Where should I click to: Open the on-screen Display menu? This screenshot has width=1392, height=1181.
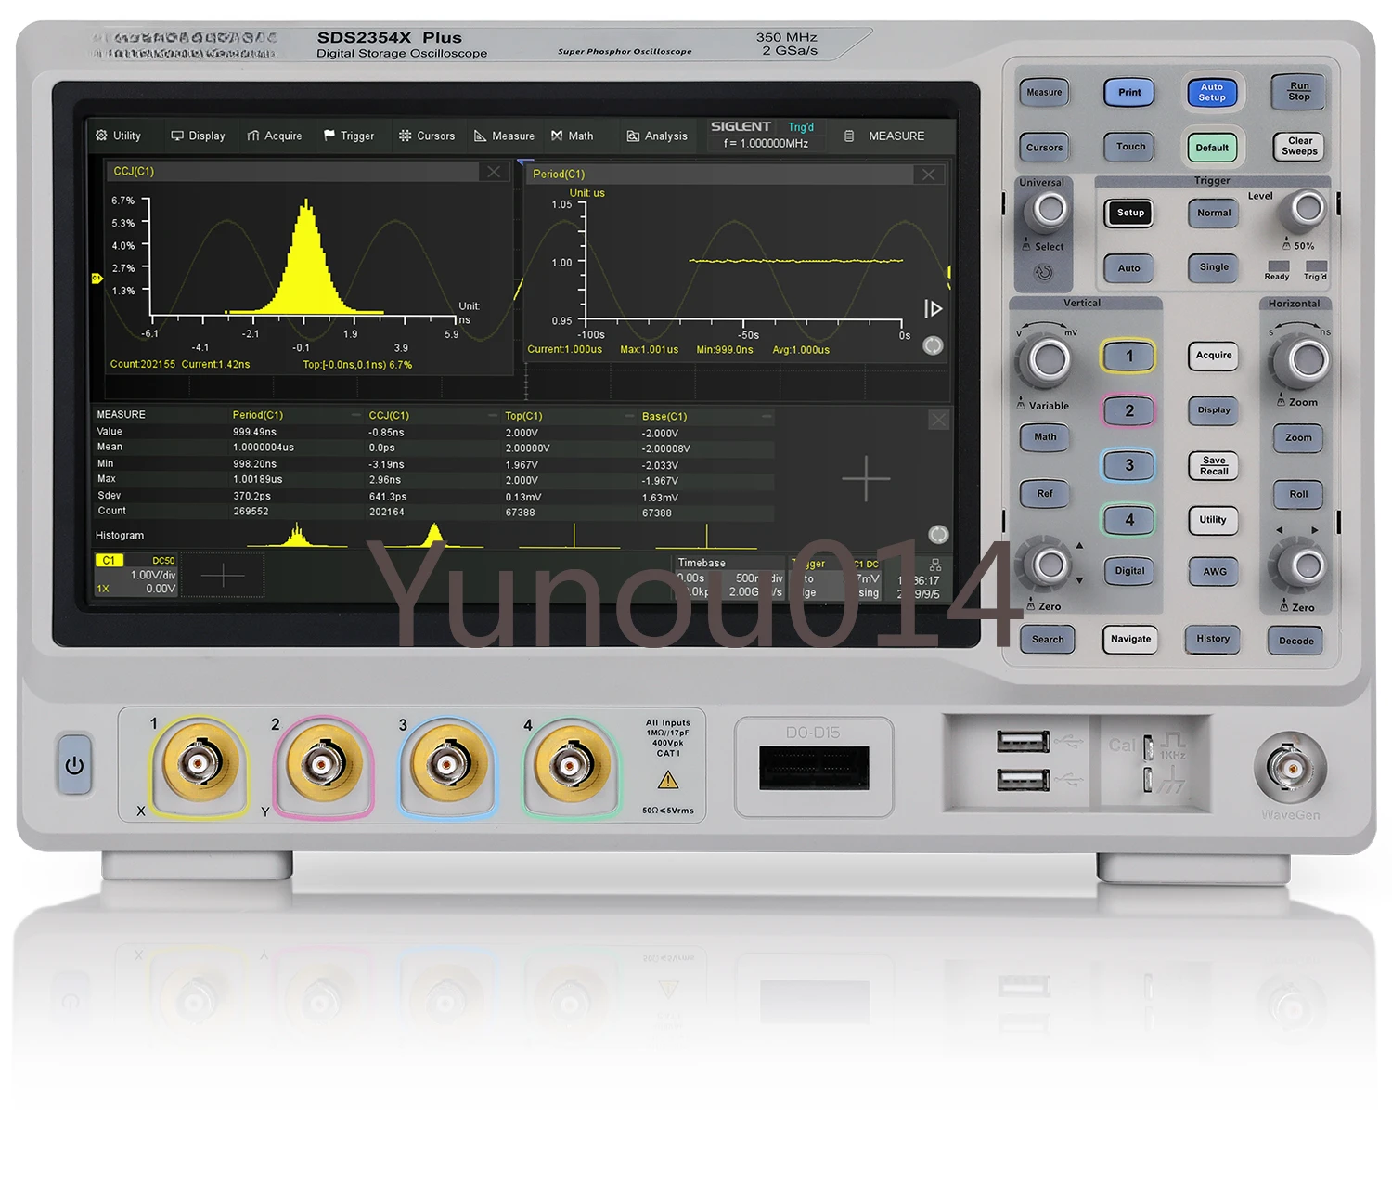198,136
